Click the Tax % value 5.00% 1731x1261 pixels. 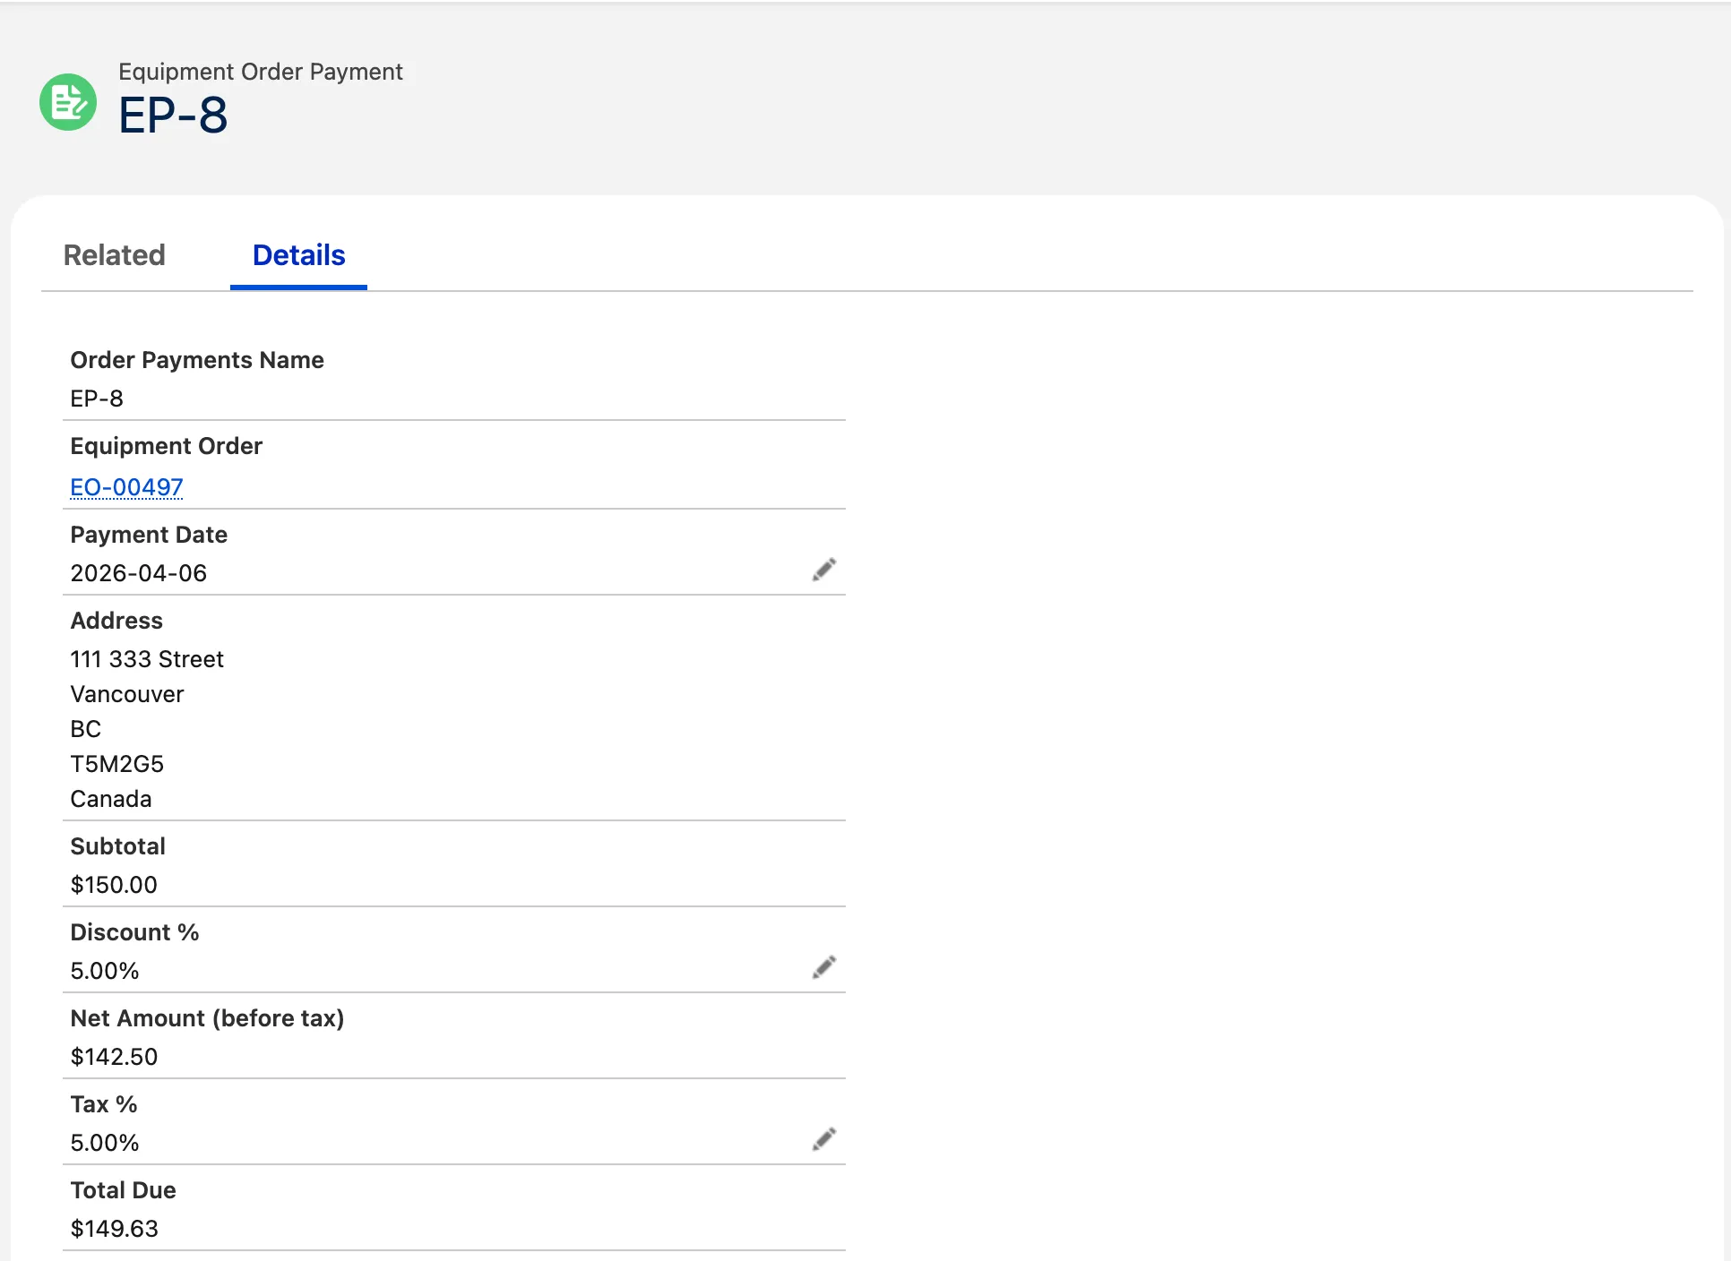click(105, 1143)
